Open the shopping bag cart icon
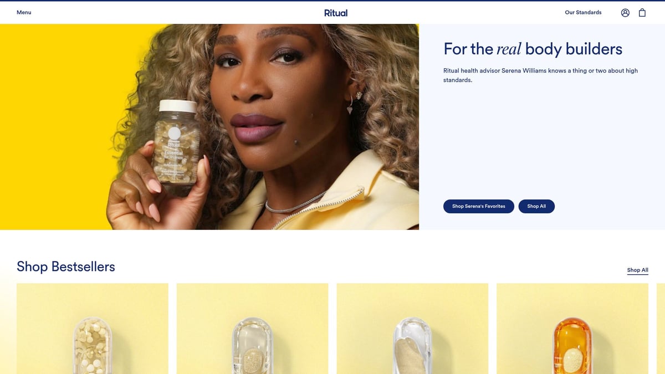Viewport: 665px width, 374px height. pyautogui.click(x=642, y=13)
